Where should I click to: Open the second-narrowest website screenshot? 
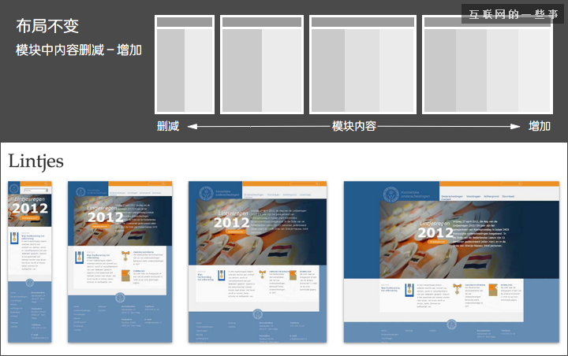[x=120, y=261]
